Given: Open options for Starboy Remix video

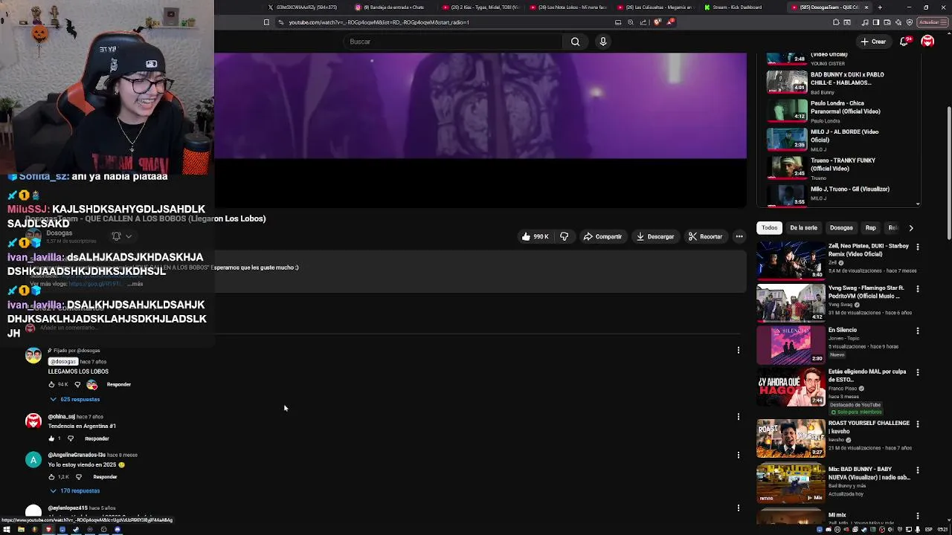Looking at the screenshot, I should coord(917,247).
